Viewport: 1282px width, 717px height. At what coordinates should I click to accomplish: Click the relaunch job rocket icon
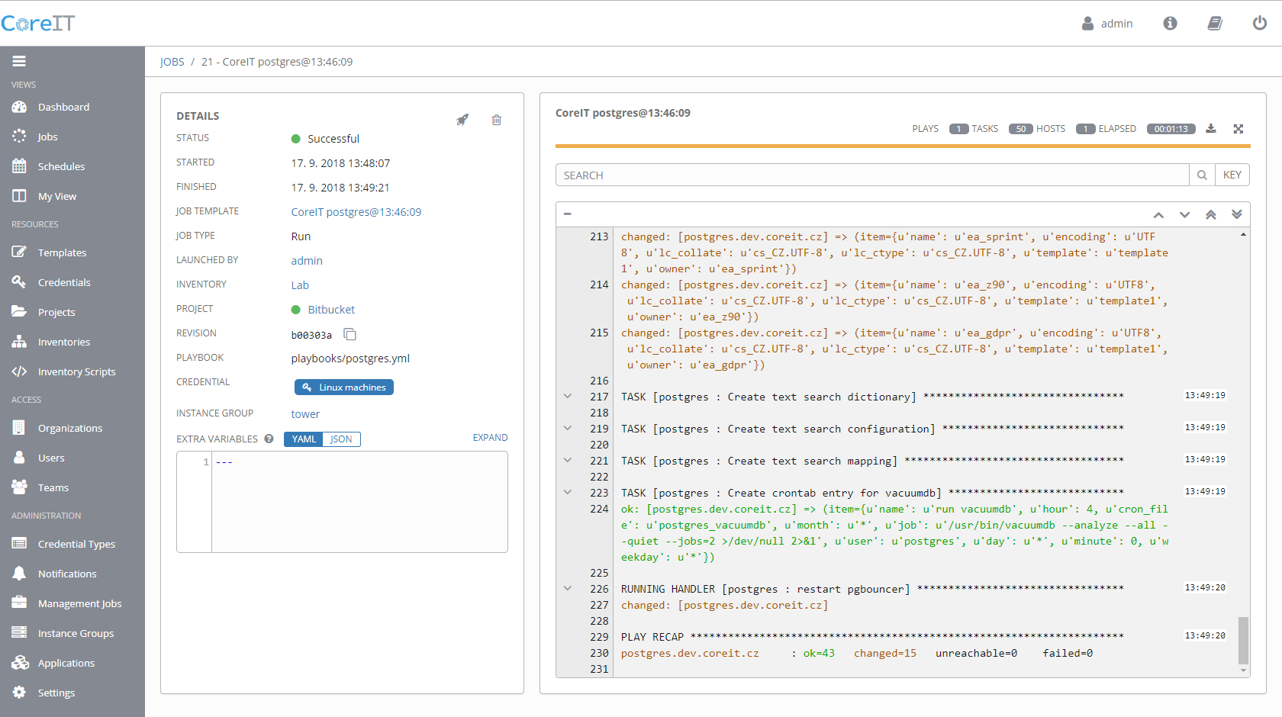462,120
